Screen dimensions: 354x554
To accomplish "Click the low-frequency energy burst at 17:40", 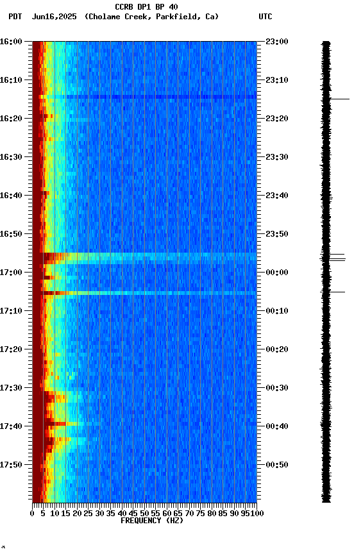I will (60, 424).
